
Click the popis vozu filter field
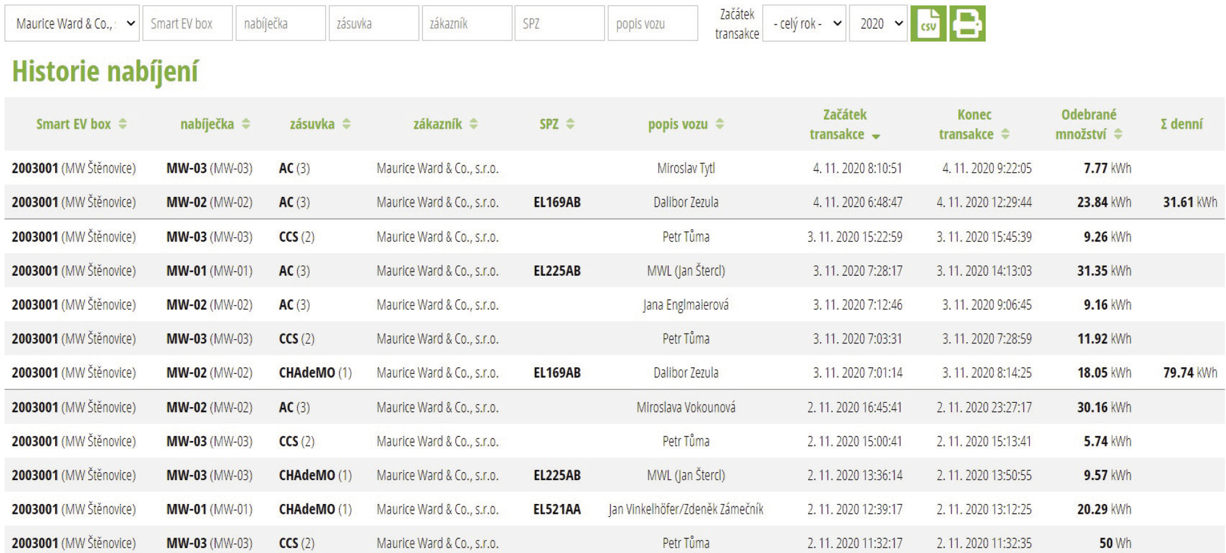(x=653, y=23)
